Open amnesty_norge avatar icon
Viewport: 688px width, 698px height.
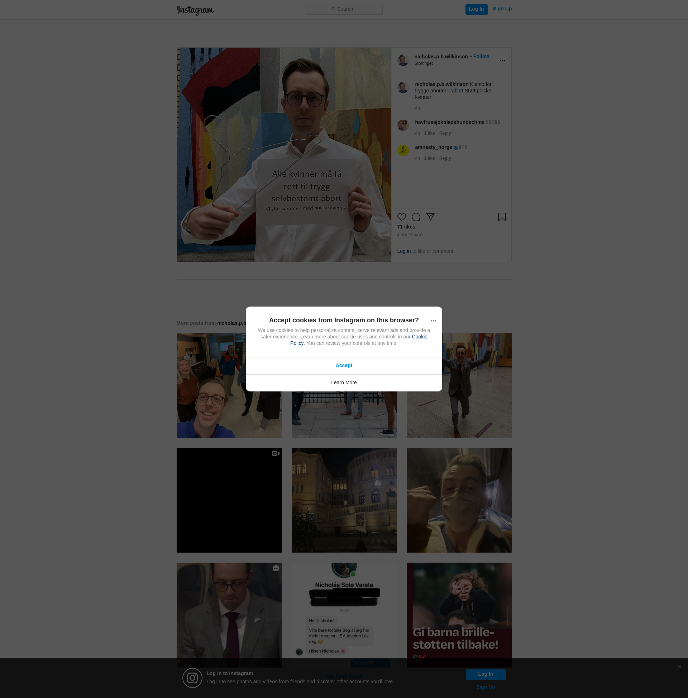[x=403, y=150]
